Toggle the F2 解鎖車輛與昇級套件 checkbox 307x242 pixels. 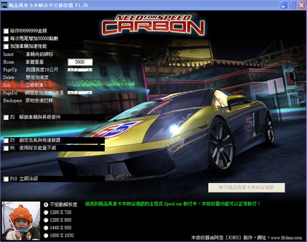coord(6,117)
